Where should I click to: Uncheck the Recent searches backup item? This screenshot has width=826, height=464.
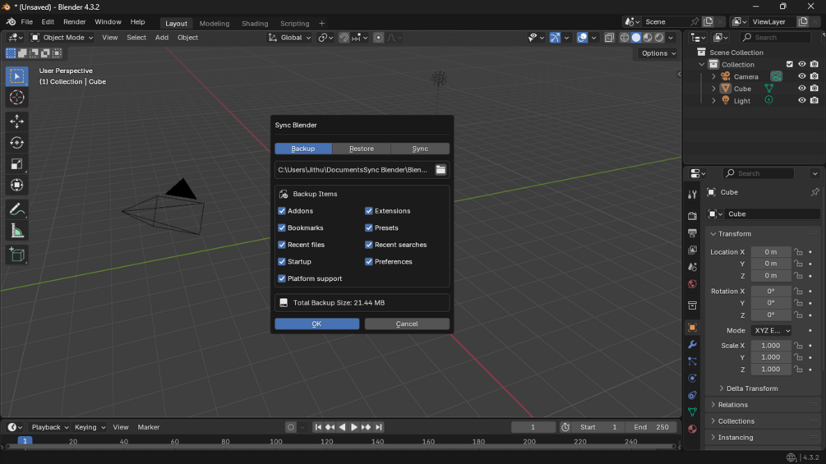(x=369, y=245)
